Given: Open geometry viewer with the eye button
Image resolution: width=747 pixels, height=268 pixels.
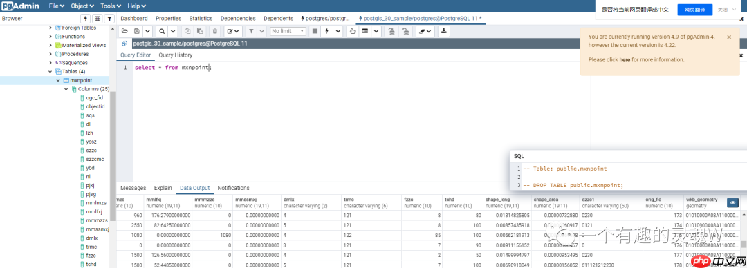Looking at the screenshot, I should coord(732,203).
